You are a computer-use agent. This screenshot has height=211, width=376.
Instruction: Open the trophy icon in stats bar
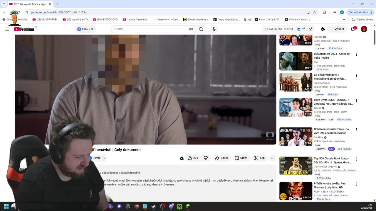[310, 29]
